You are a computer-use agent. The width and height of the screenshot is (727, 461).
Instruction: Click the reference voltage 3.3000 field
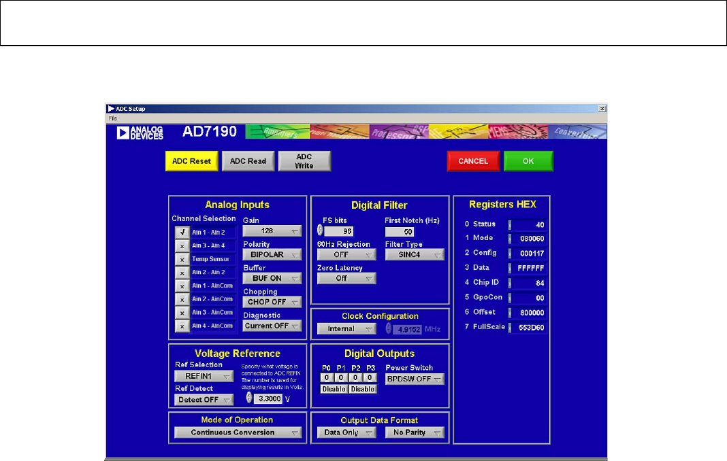[x=268, y=398]
